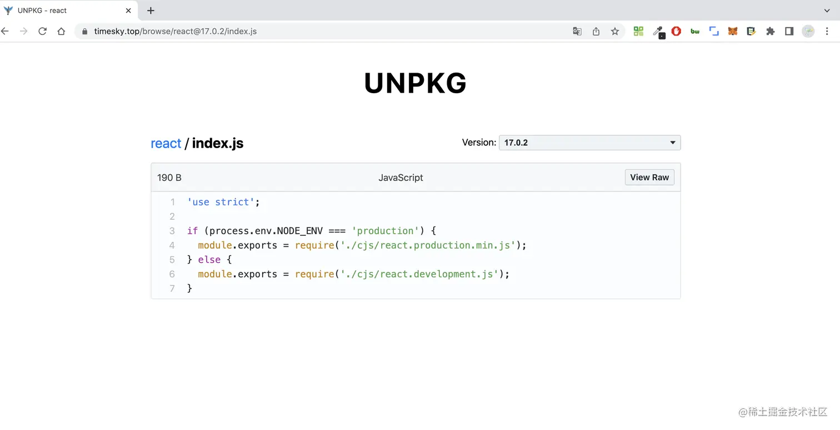Click the 190 B file size
The height and width of the screenshot is (430, 840).
[169, 178]
